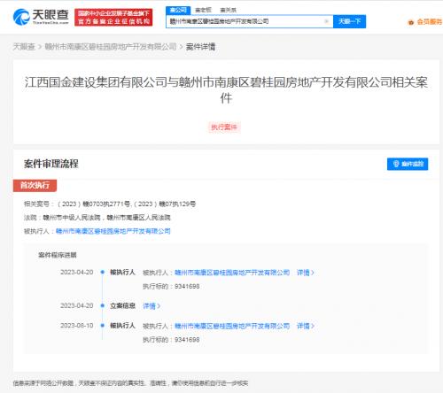The width and height of the screenshot is (443, 393).
Task: Click the 案件审理流程 section heading
Action: [x=51, y=164]
